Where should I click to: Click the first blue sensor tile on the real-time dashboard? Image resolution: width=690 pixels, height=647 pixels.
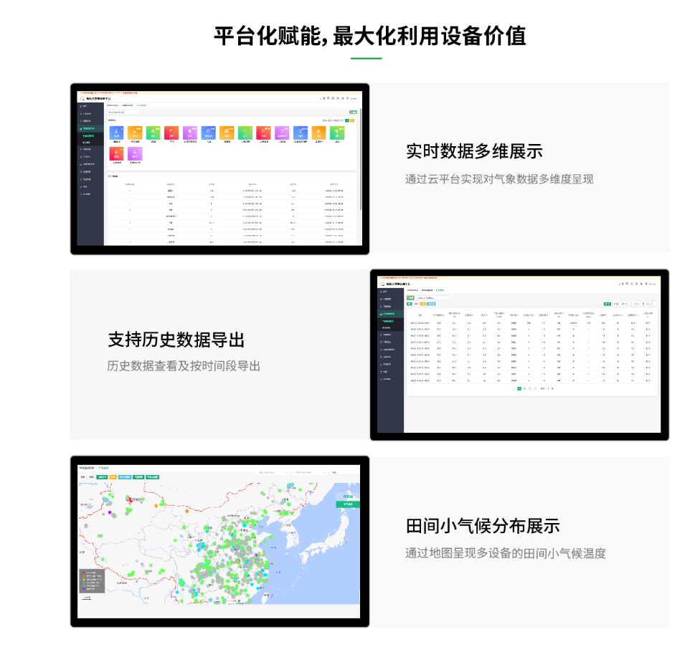(116, 133)
